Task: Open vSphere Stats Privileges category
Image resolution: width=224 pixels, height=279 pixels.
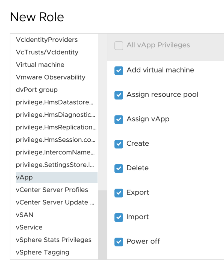Action: (x=54, y=240)
